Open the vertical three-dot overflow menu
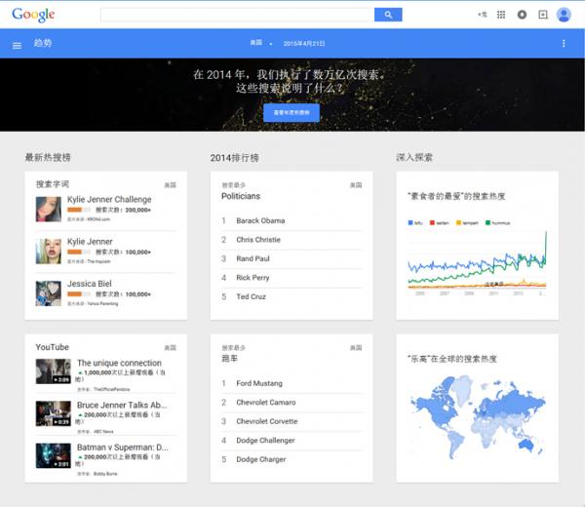The image size is (585, 507). 564,43
